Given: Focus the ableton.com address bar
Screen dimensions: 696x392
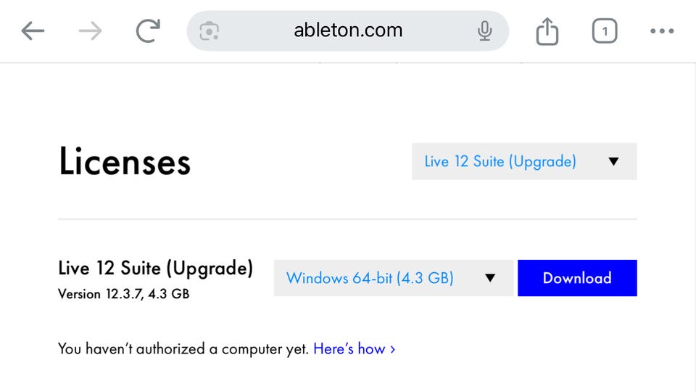Looking at the screenshot, I should click(x=348, y=30).
